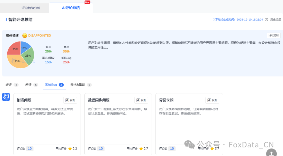Click the back-to-top arrow at bottom right

click(x=271, y=153)
